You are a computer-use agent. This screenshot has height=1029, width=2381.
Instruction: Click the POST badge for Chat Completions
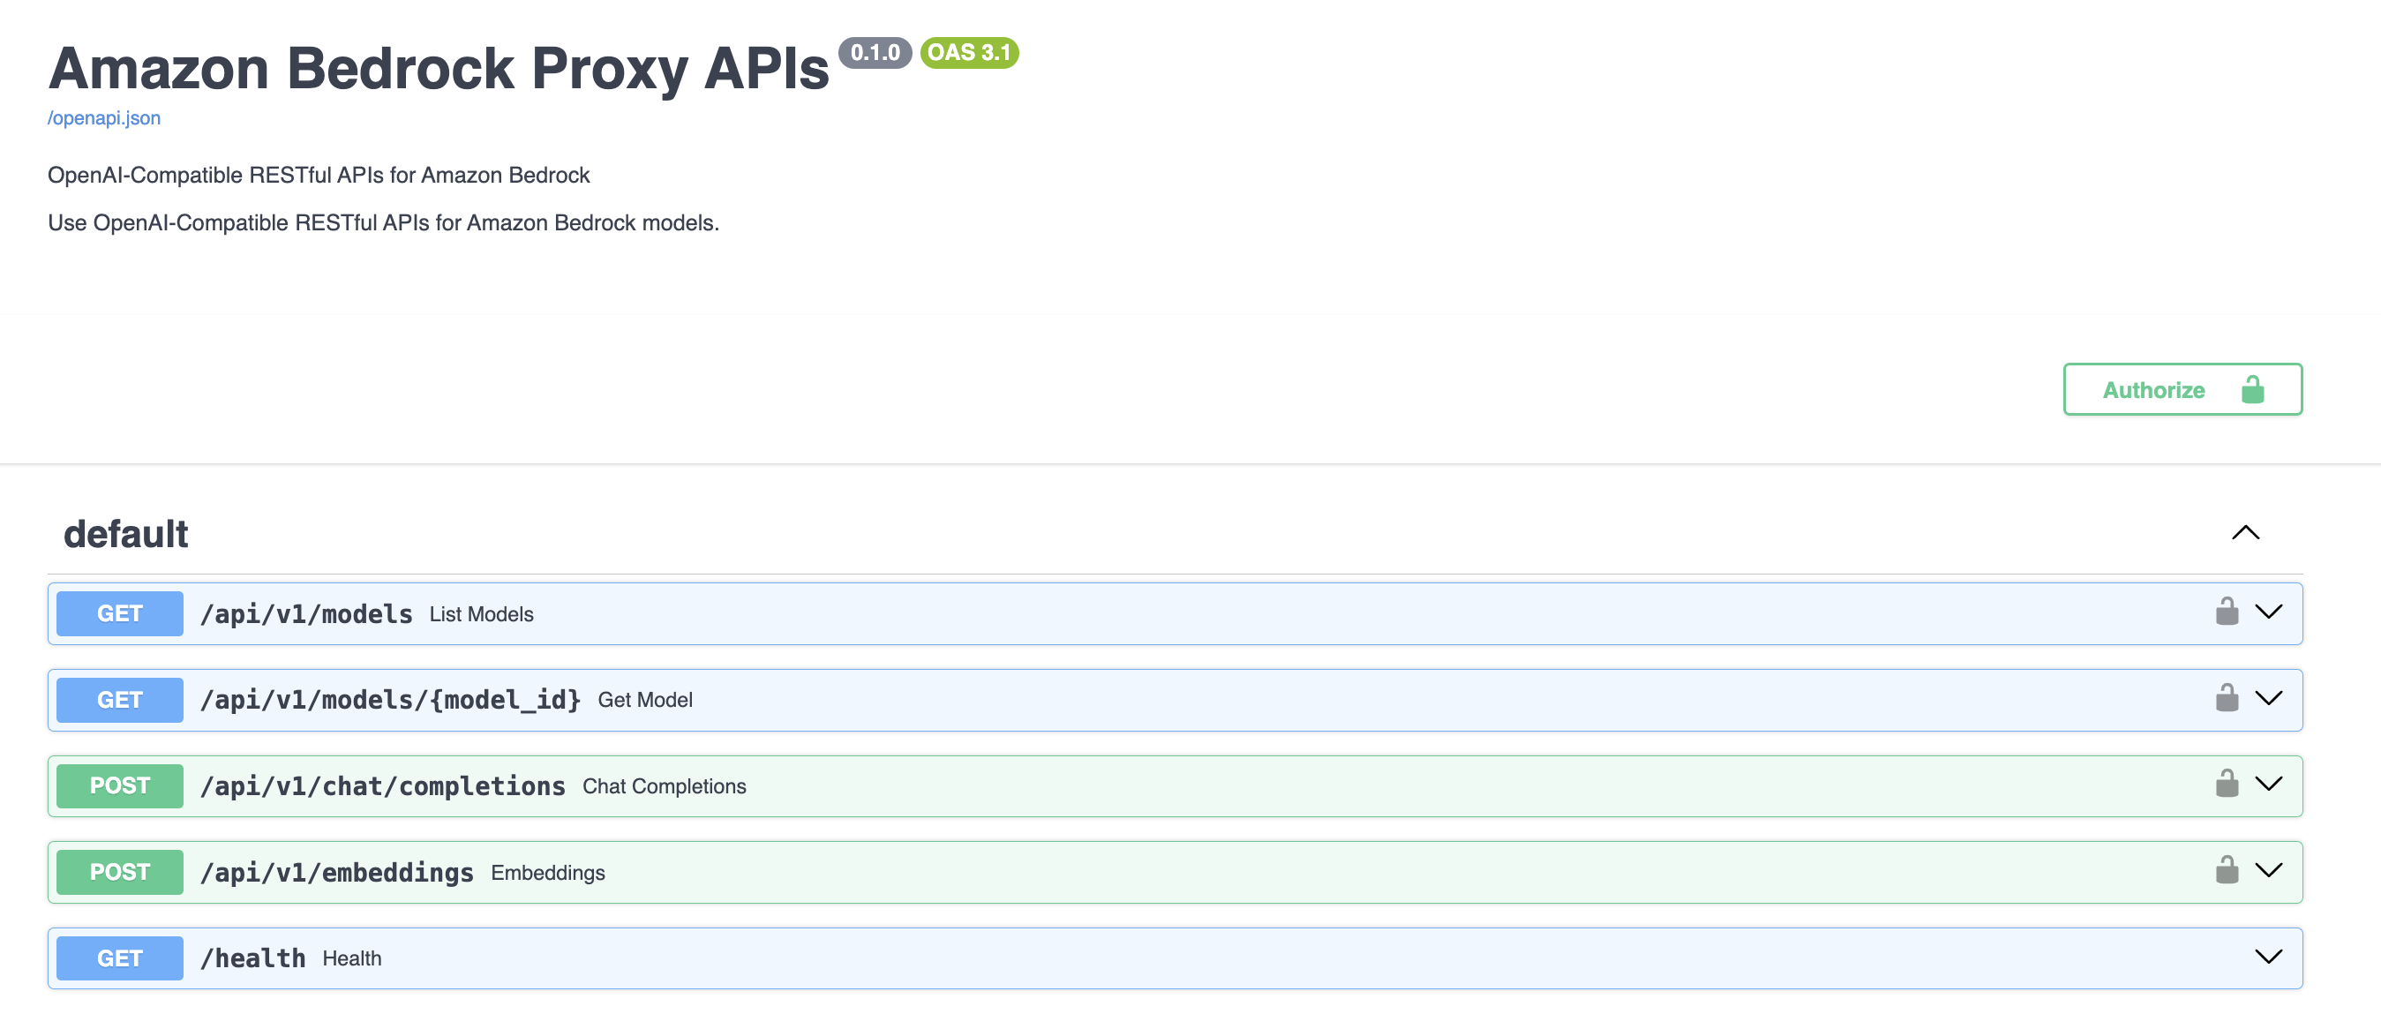(120, 785)
